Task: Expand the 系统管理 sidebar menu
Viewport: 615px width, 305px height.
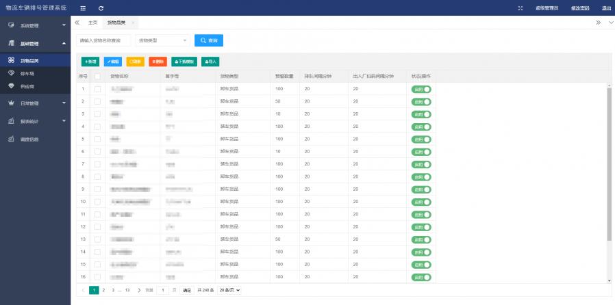Action: (35, 25)
